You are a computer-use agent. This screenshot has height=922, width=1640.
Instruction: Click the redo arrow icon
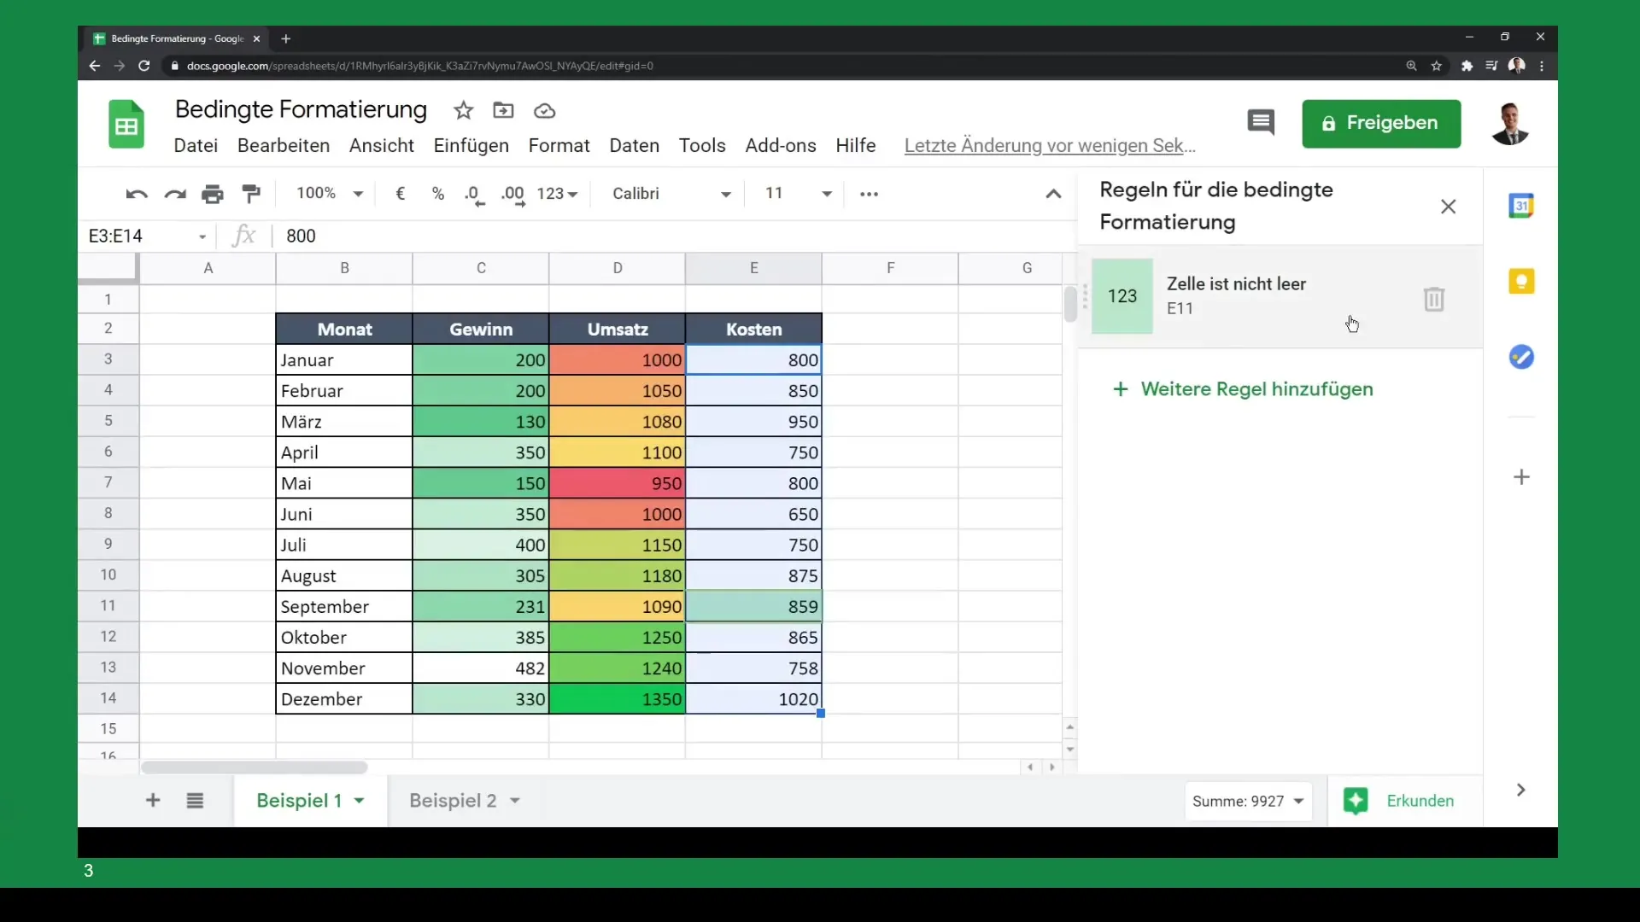click(x=174, y=194)
